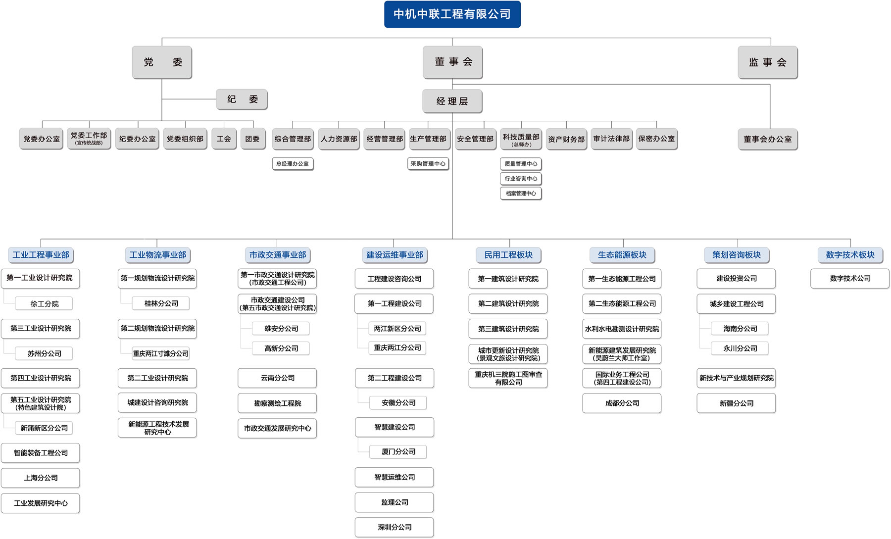Click the 监理公司 box

(x=395, y=502)
